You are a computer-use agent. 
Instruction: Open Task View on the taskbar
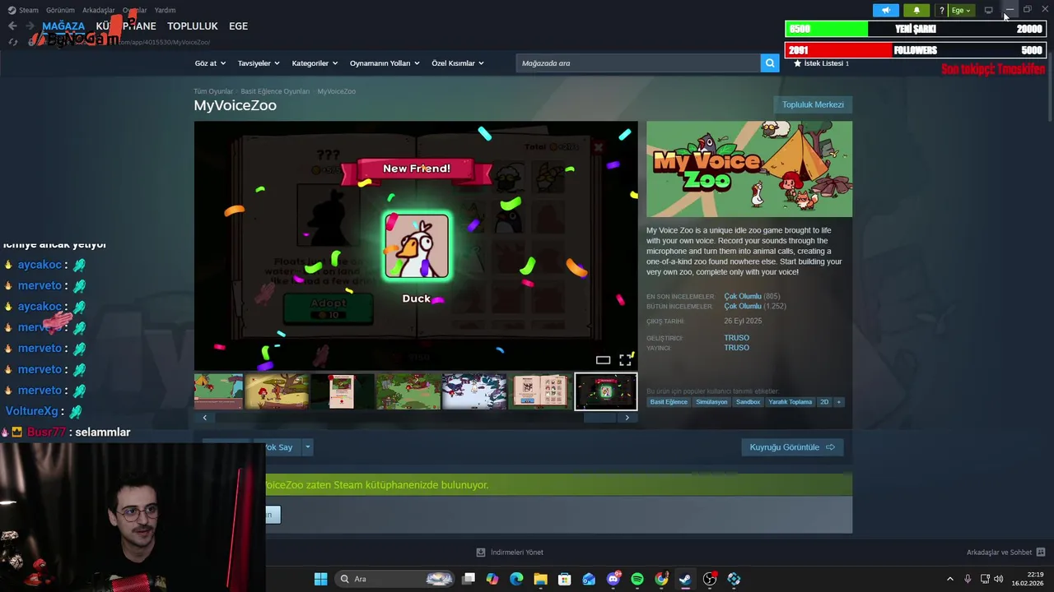469,579
